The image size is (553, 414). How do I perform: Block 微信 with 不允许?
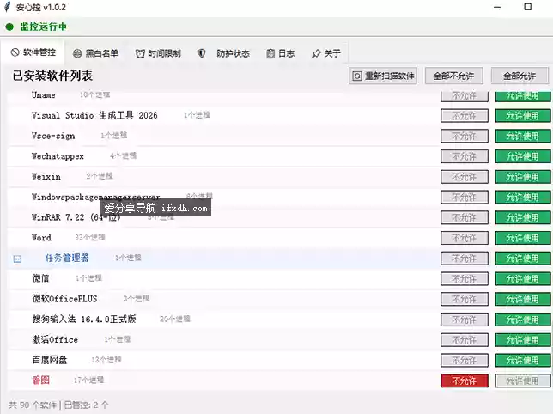point(464,279)
